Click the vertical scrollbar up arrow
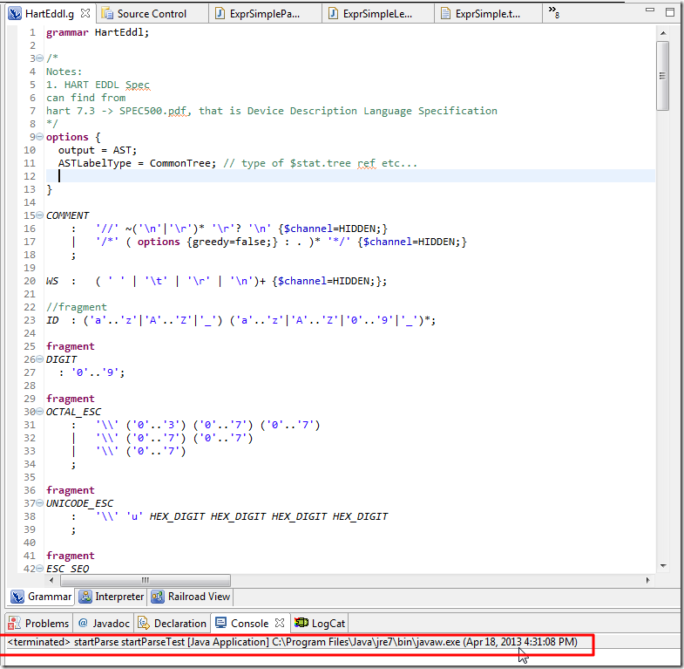 663,33
